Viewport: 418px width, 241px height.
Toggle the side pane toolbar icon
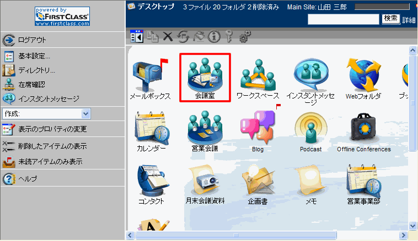tap(136, 37)
